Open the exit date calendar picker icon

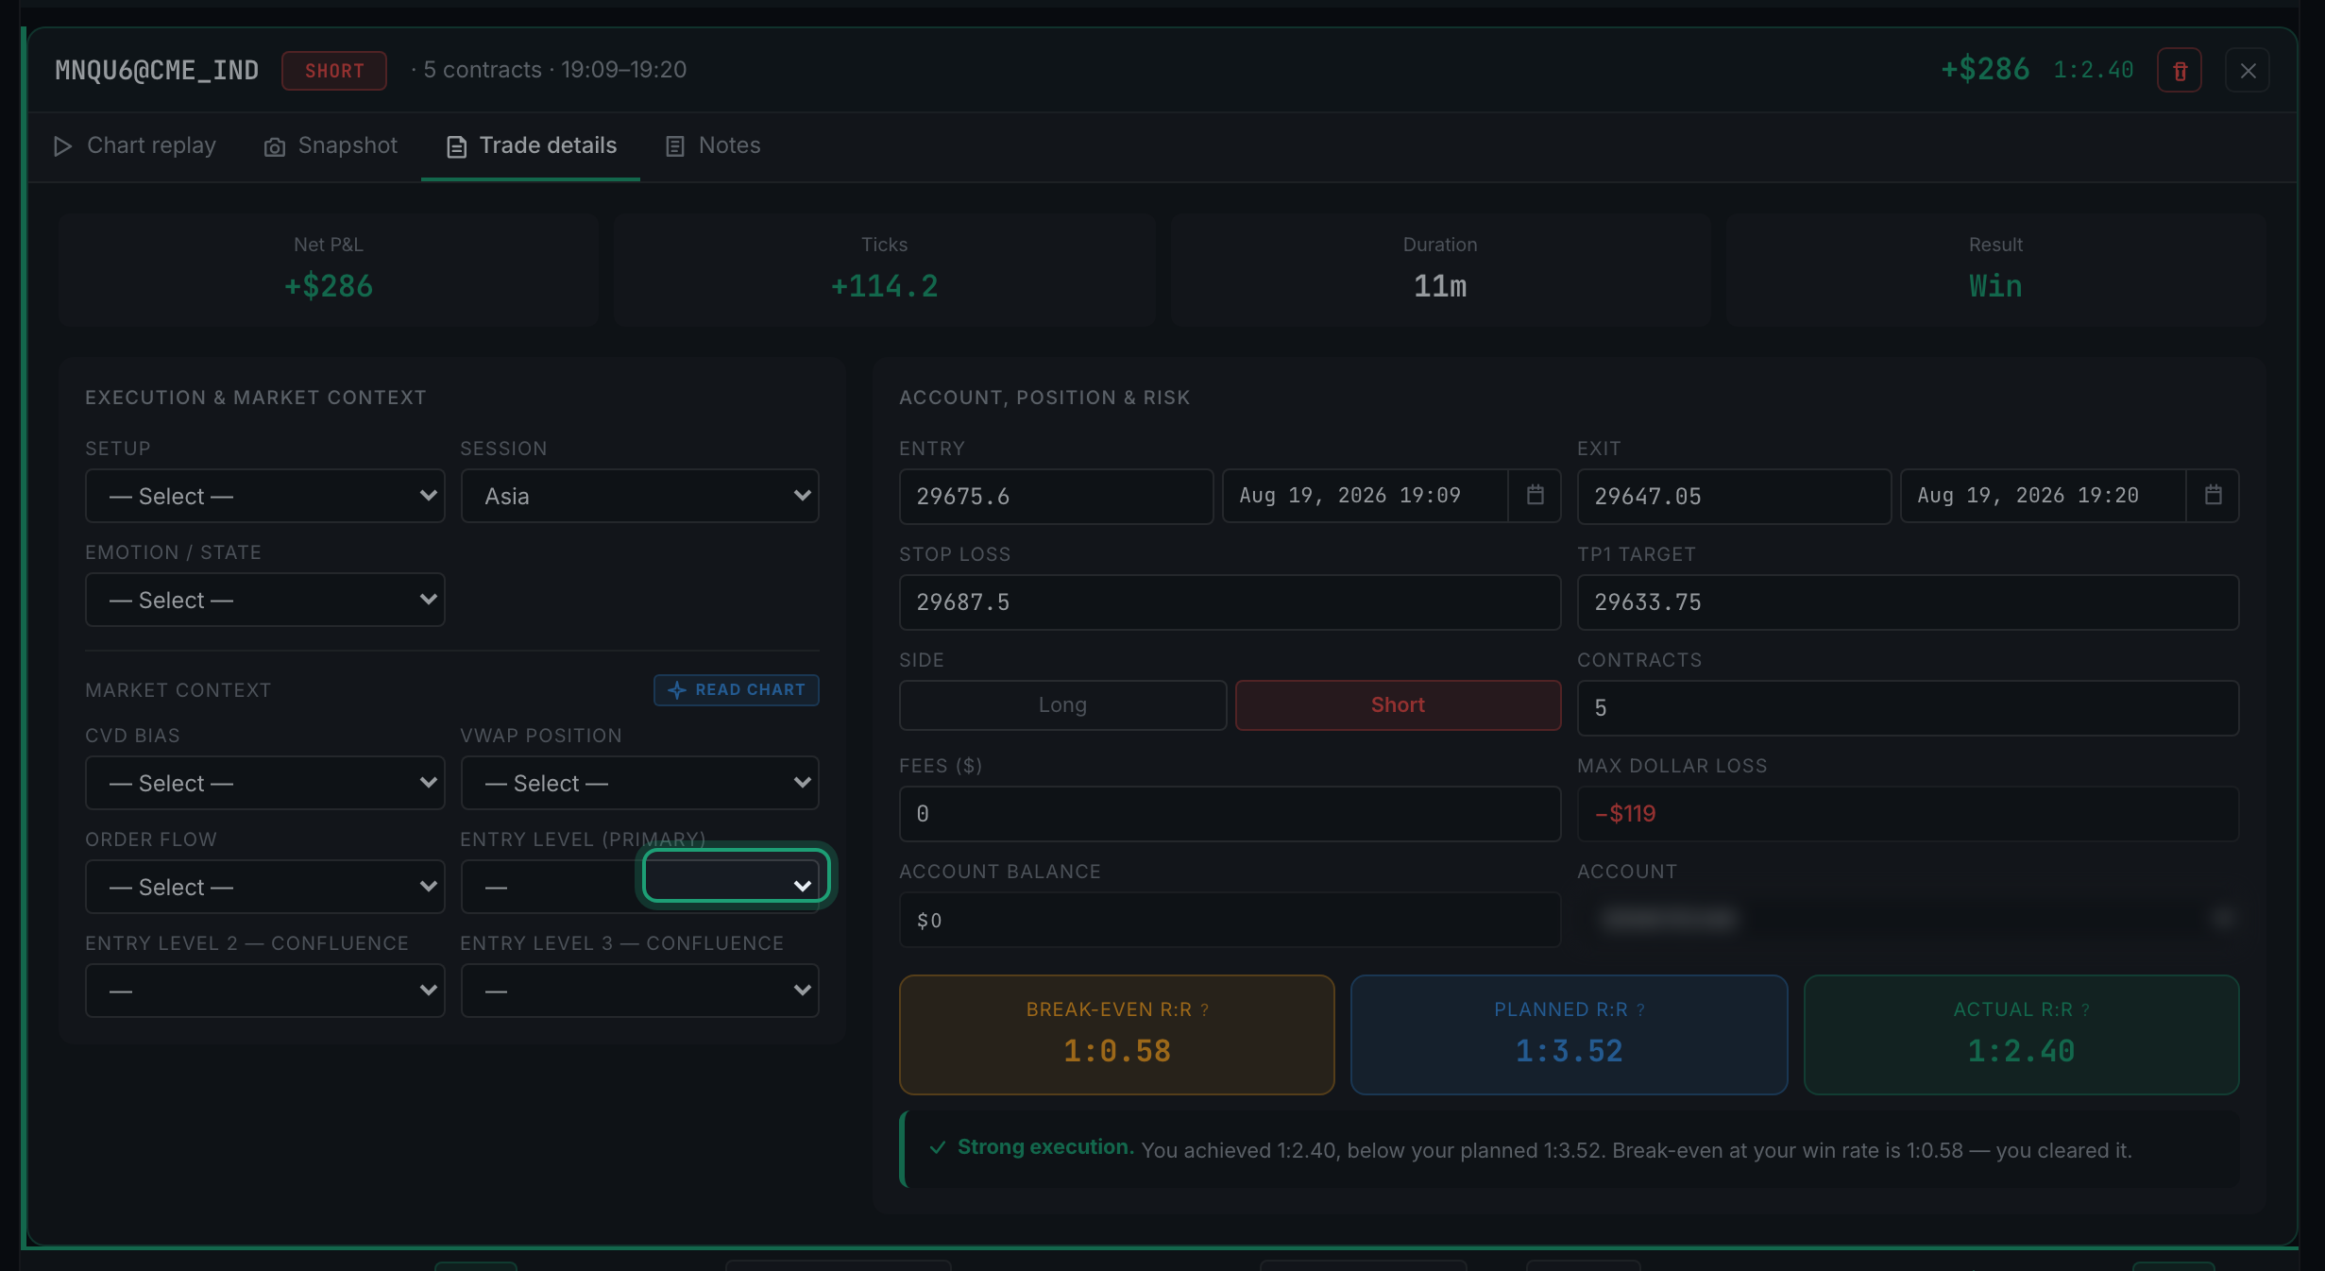point(2214,495)
